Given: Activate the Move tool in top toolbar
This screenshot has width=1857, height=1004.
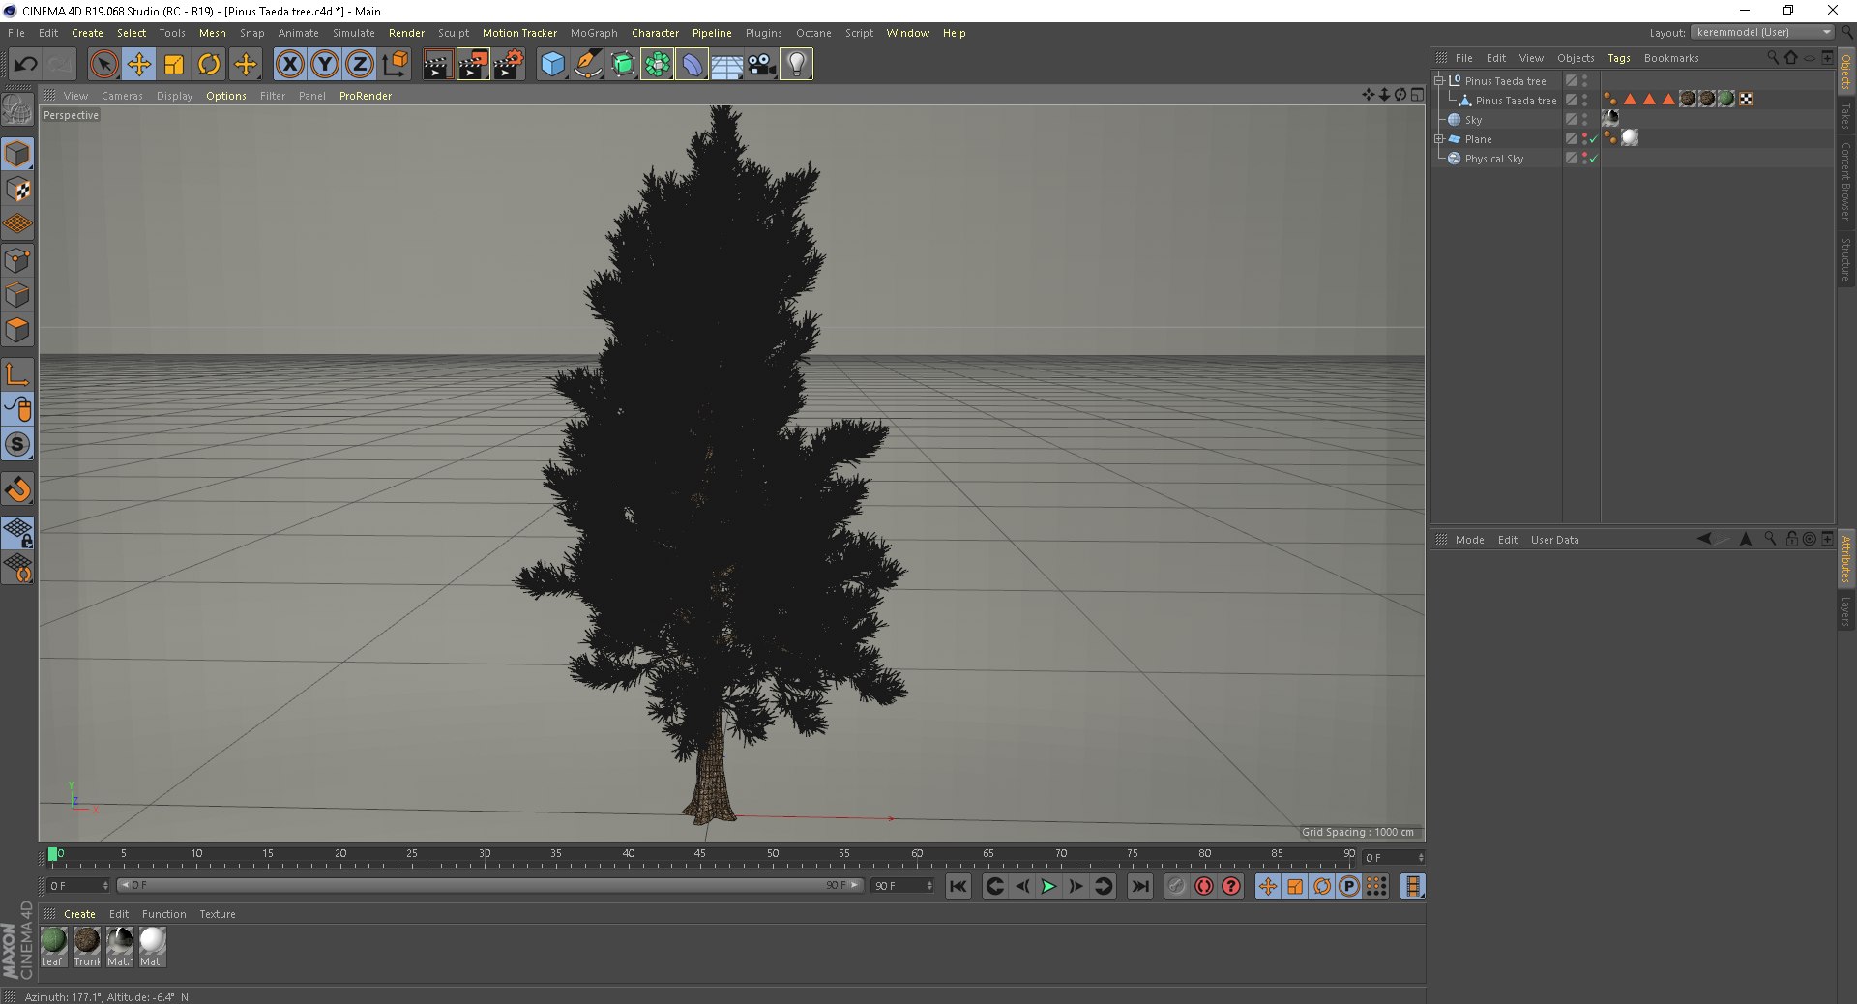Looking at the screenshot, I should (139, 65).
